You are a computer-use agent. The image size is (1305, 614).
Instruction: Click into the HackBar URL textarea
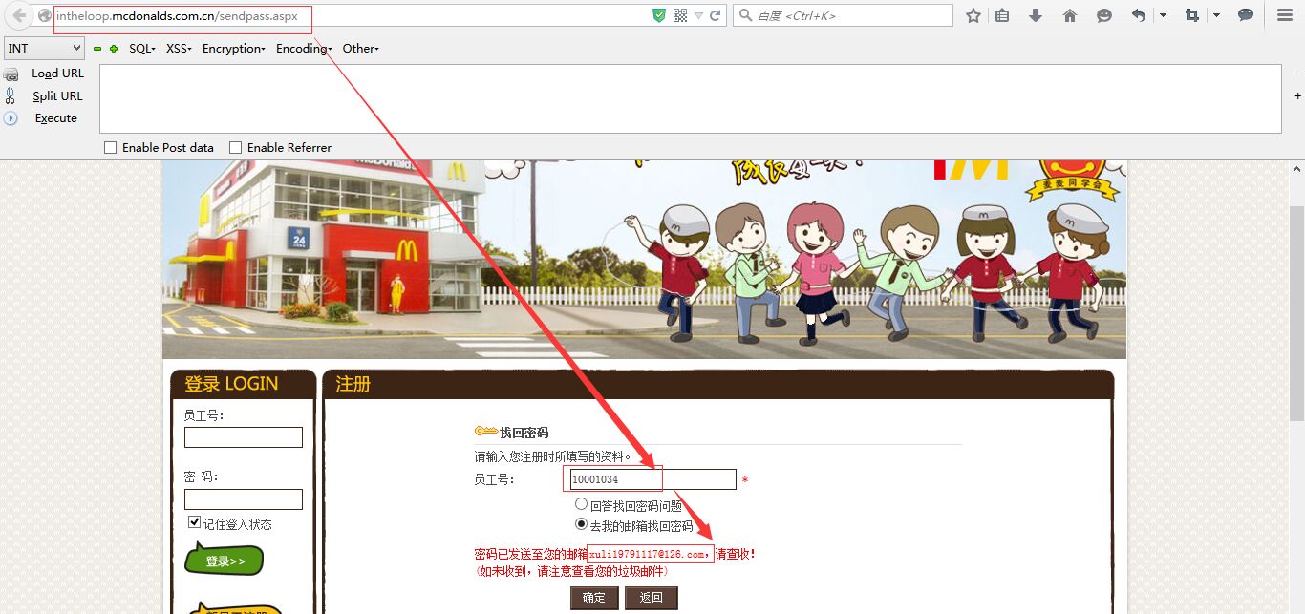pyautogui.click(x=690, y=98)
